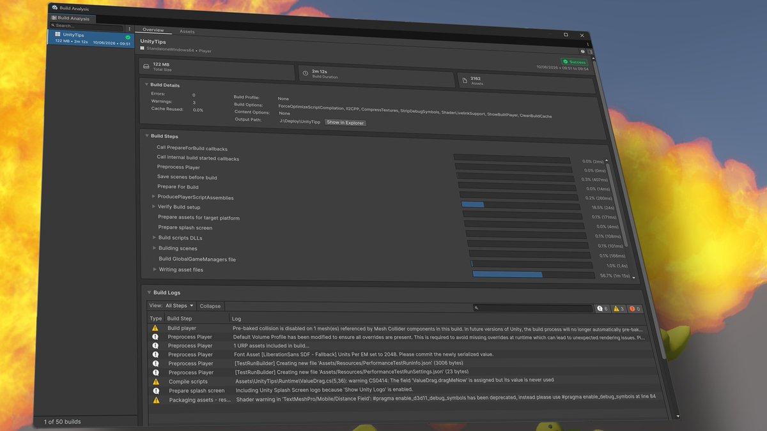Click the warning icon on Packaging assets row
This screenshot has height=431, width=767.
(x=156, y=400)
